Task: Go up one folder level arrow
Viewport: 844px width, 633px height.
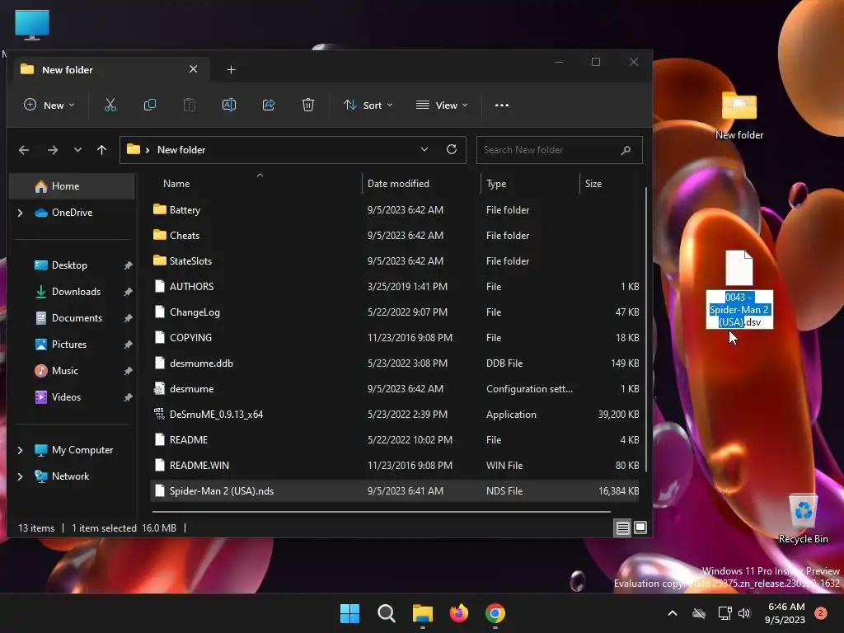Action: [101, 150]
